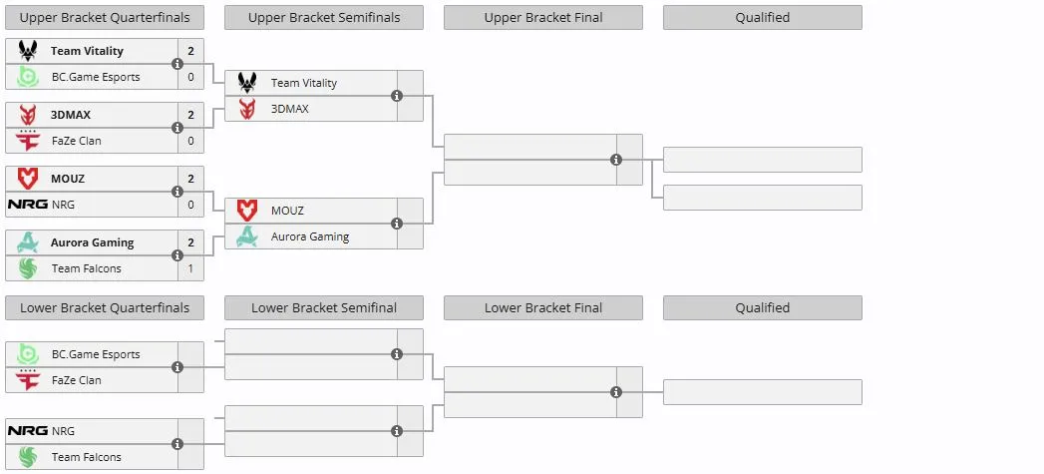Viewport: 1044px width, 474px height.
Task: Open the Aurora Gaming team link in the semifinals
Action: tap(309, 237)
